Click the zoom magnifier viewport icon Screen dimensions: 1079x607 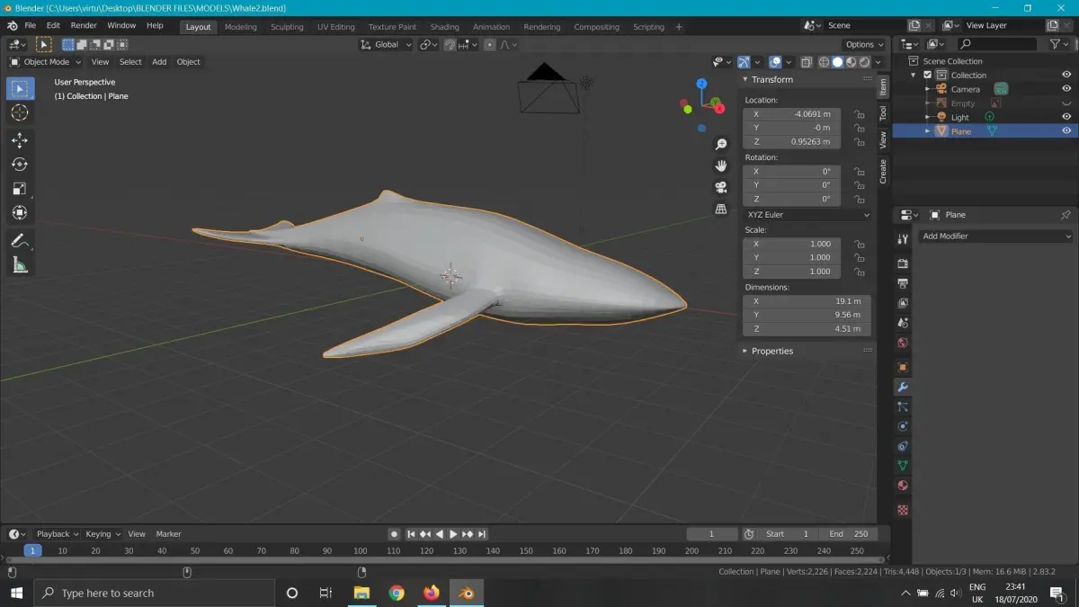[720, 144]
